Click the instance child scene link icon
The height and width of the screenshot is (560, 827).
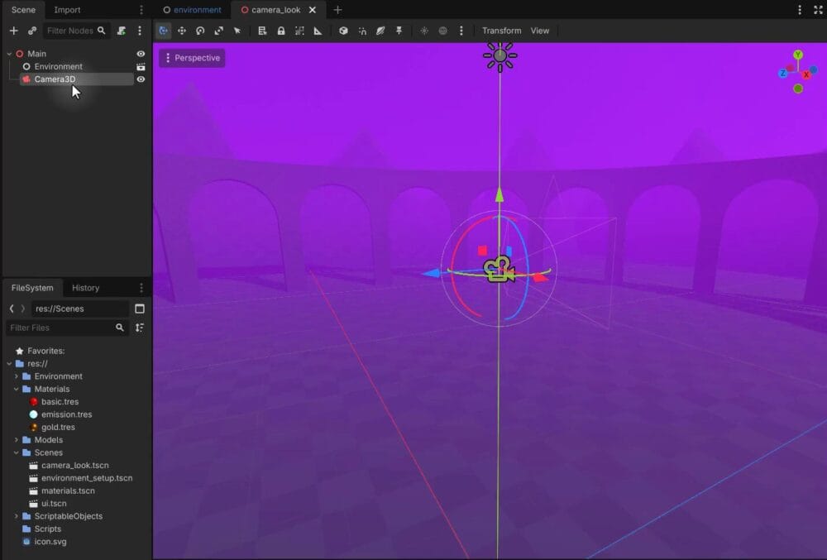coord(32,31)
